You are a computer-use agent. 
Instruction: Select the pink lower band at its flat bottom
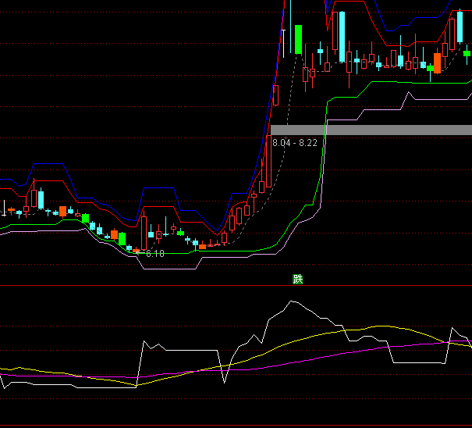coord(168,269)
